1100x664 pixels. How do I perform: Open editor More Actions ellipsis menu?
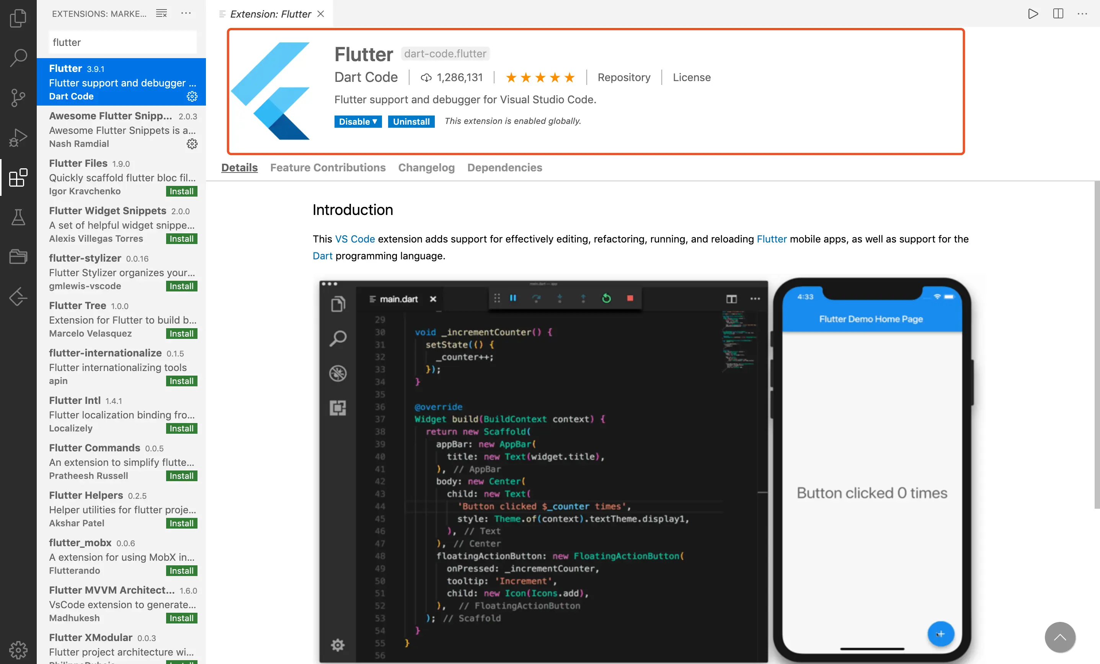point(1082,13)
